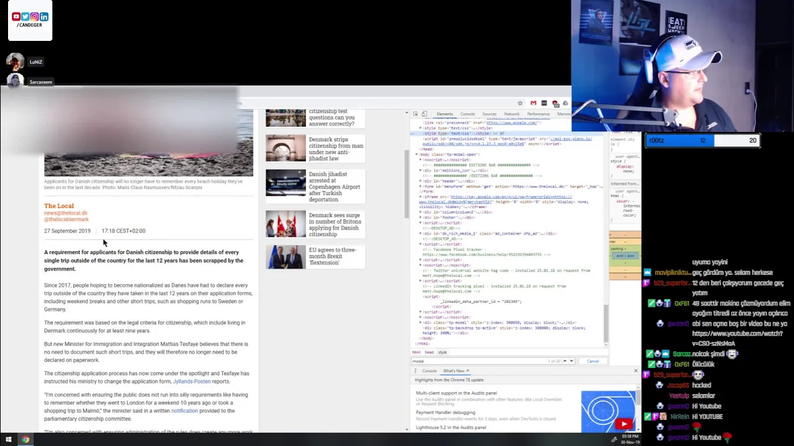The height and width of the screenshot is (446, 794).
Task: Open EU agrees to Brexit flextension article
Action: click(x=332, y=256)
